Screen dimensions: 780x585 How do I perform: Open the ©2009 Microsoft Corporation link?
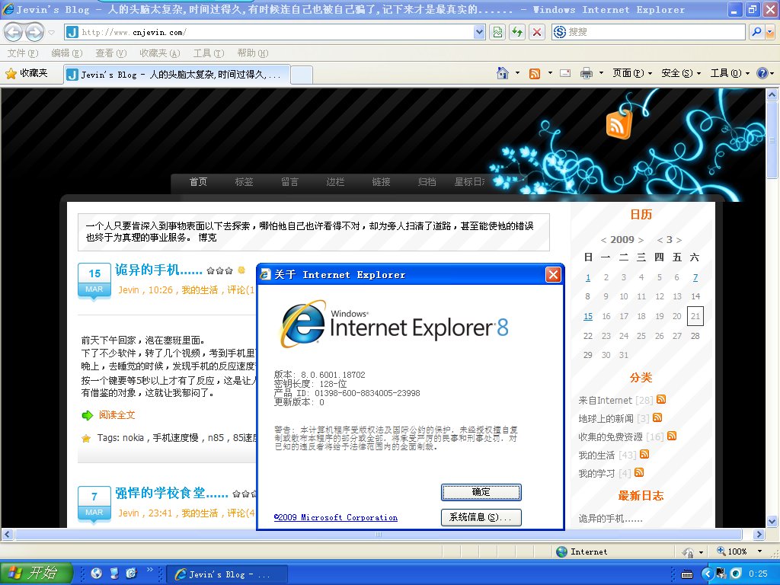click(336, 517)
